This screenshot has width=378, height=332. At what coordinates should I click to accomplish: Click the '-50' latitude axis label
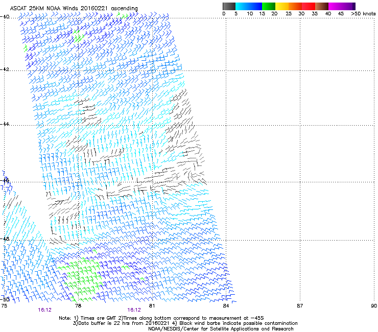coord(5,299)
